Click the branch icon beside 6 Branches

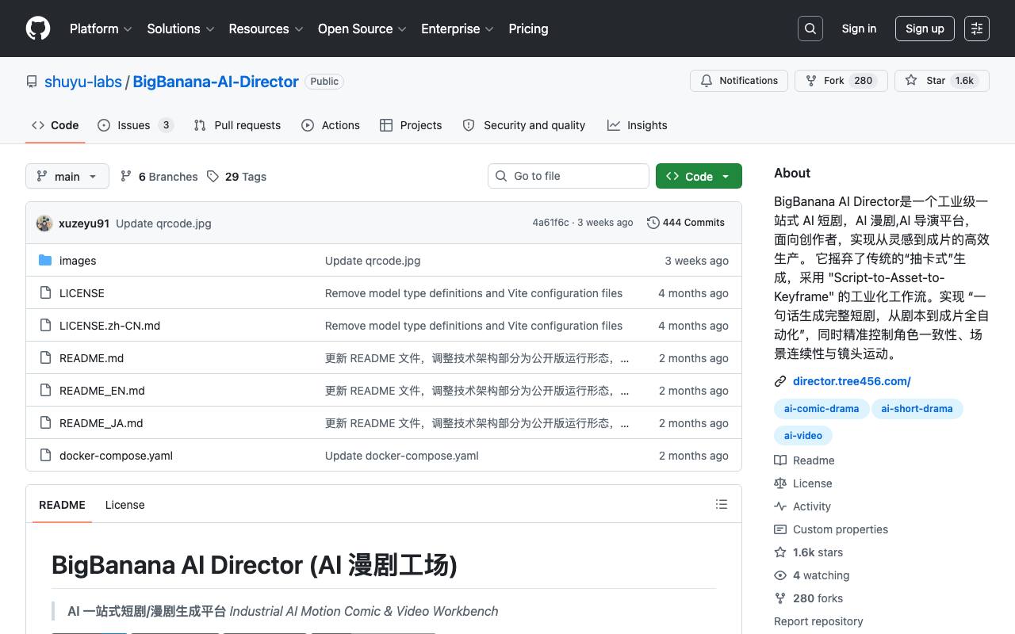point(126,177)
